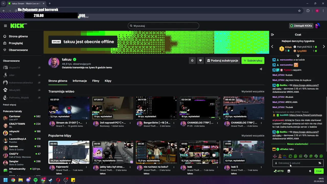
Task: Click the Pepe frog emote in quick emotes
Action: pos(285,156)
